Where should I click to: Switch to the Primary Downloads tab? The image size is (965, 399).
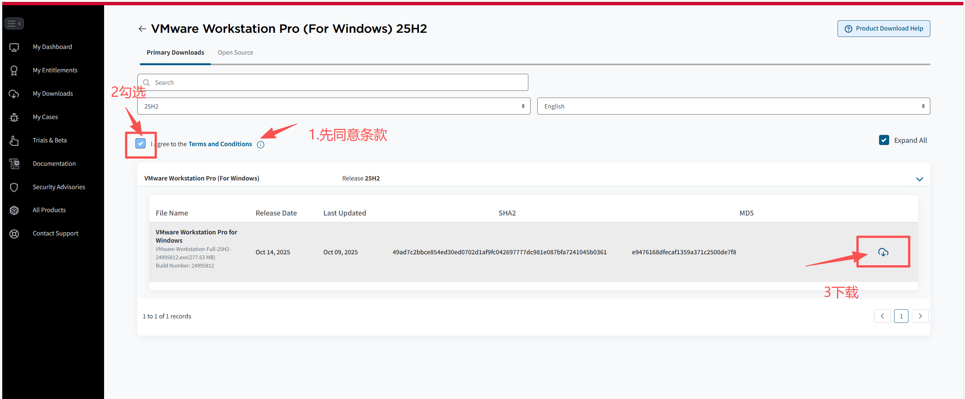click(x=175, y=52)
